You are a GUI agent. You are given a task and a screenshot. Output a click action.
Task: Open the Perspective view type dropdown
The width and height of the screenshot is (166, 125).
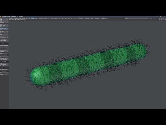tap(12, 20)
